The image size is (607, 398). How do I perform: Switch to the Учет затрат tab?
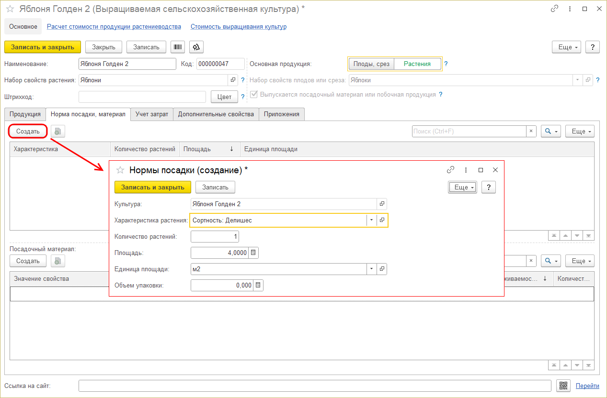click(151, 114)
